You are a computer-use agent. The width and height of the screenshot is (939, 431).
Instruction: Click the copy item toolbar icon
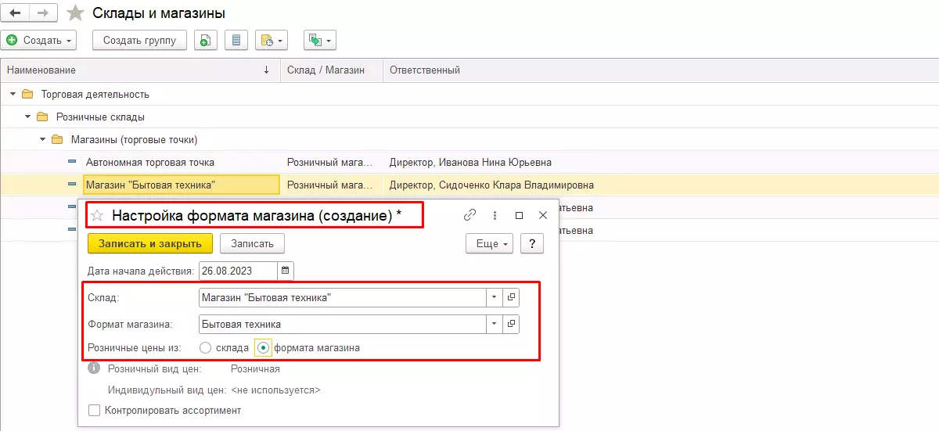[205, 40]
